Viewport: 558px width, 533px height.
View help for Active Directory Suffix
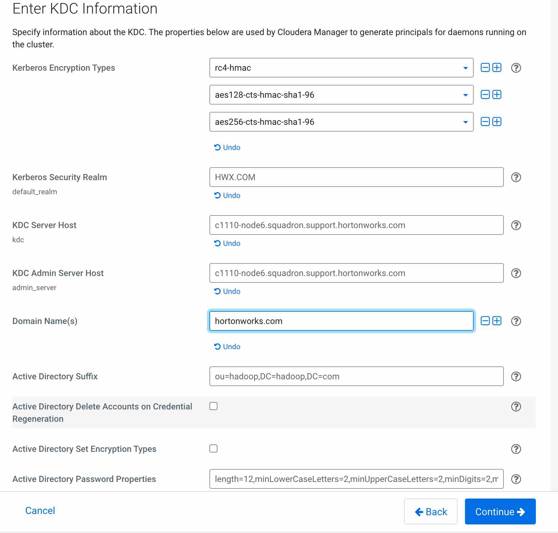(x=516, y=376)
